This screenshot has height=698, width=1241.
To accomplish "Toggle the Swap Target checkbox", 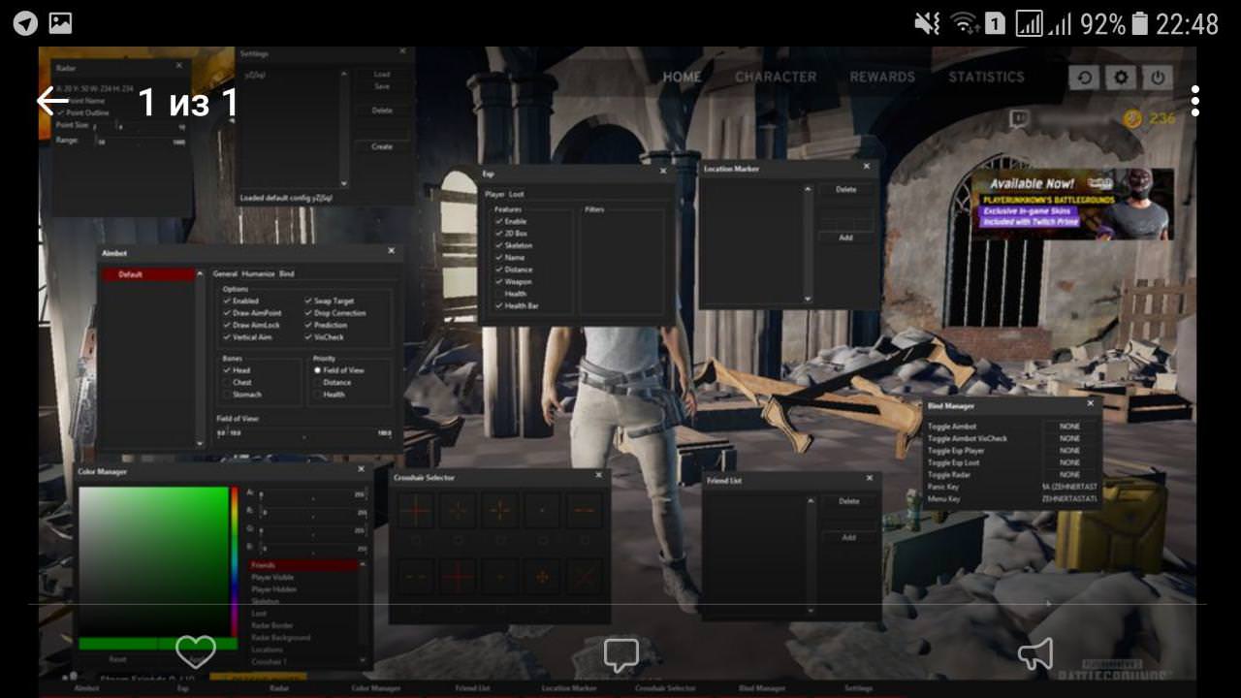I will coord(308,301).
